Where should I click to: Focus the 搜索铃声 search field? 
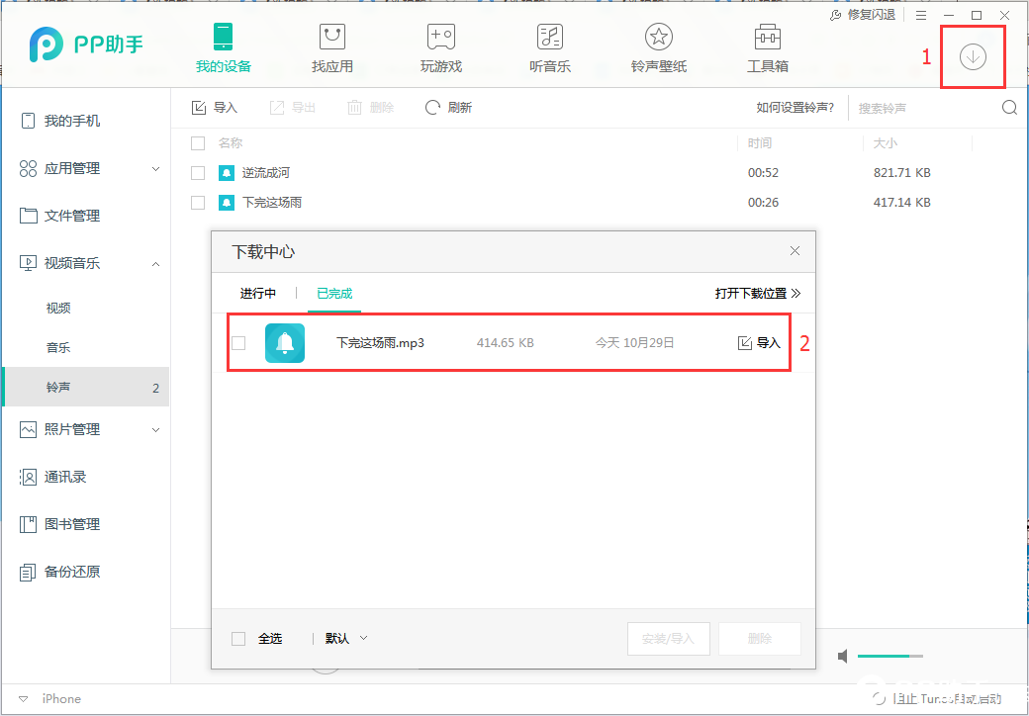(925, 108)
